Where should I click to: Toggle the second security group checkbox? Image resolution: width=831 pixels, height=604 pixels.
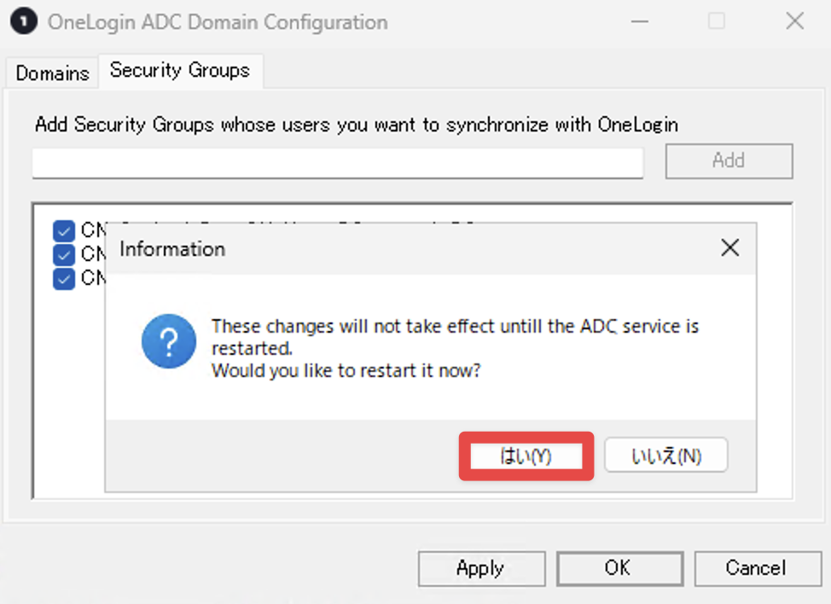click(64, 255)
